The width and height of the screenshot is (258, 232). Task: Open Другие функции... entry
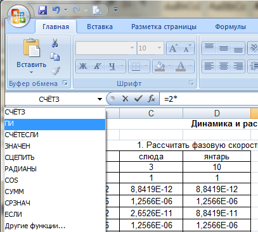click(x=55, y=226)
